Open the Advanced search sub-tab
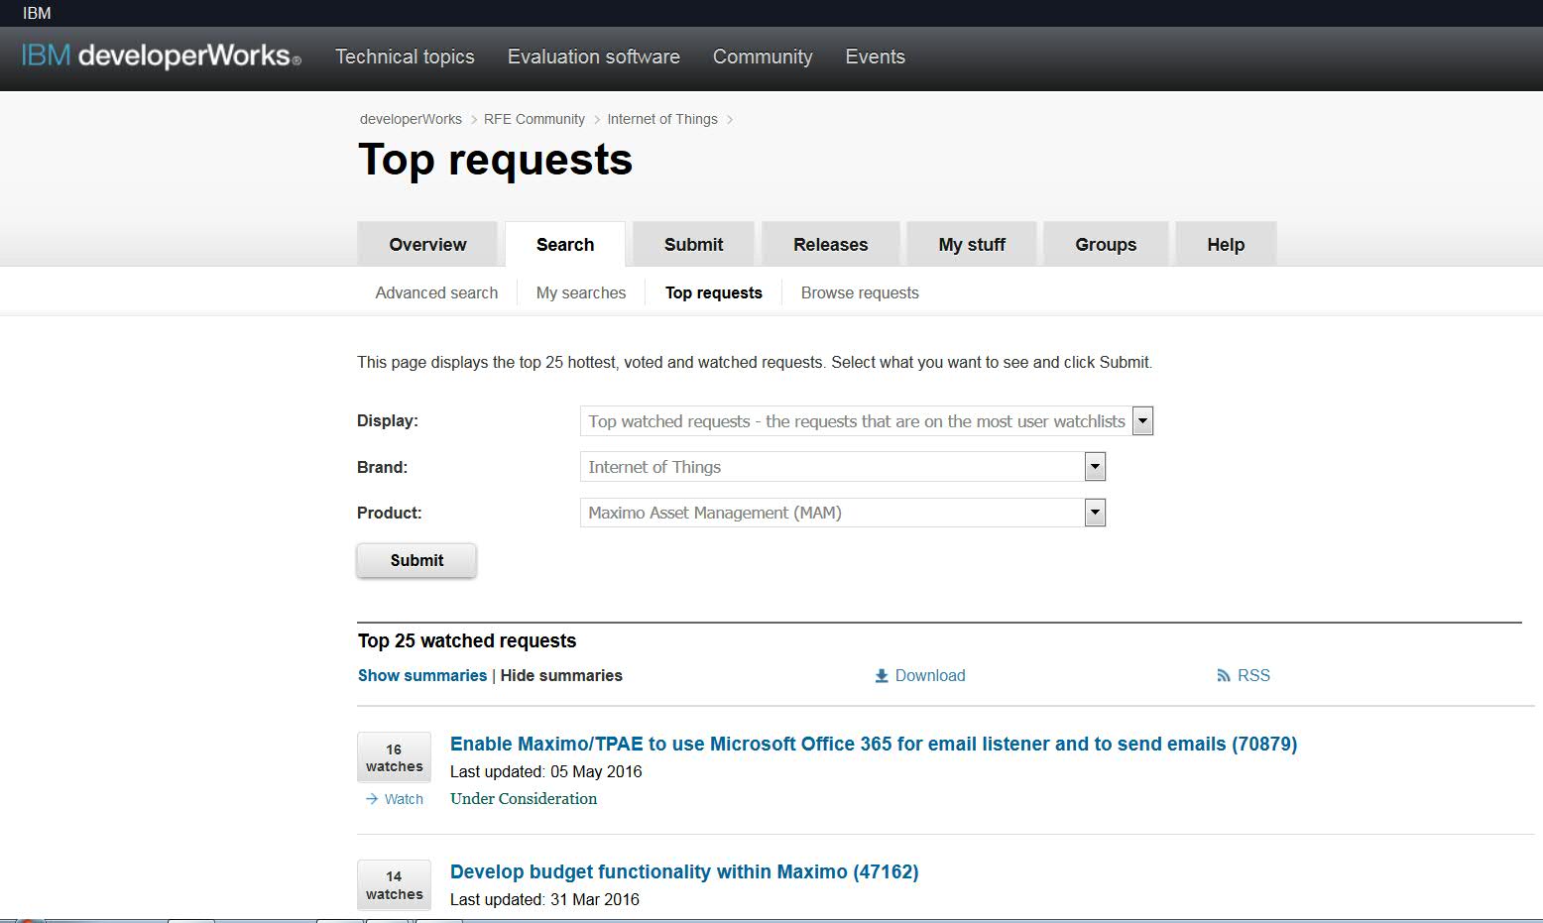This screenshot has height=923, width=1543. 436,292
